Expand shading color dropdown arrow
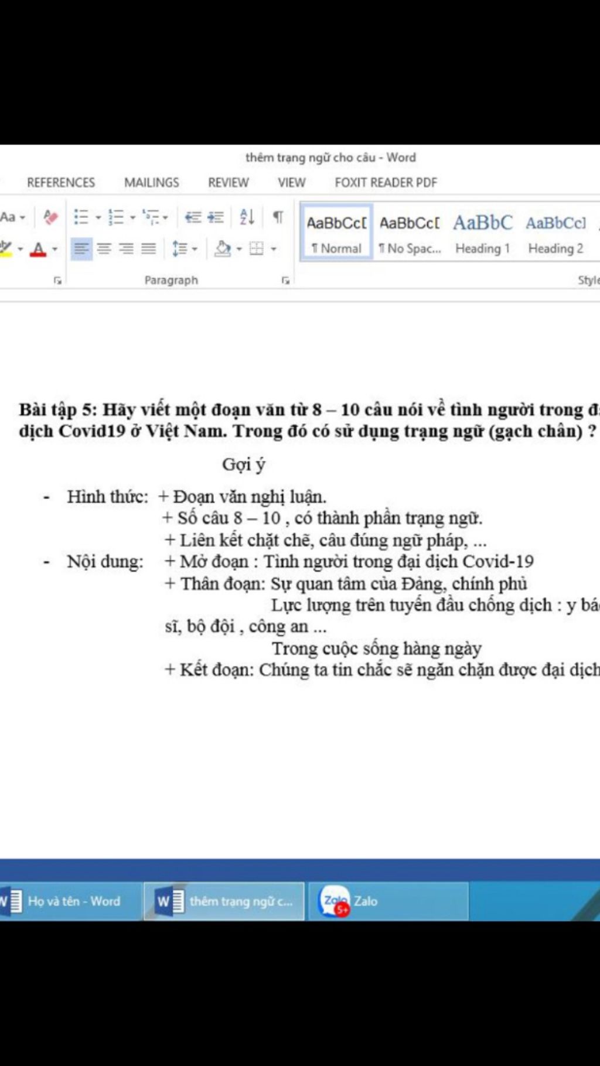 238,250
